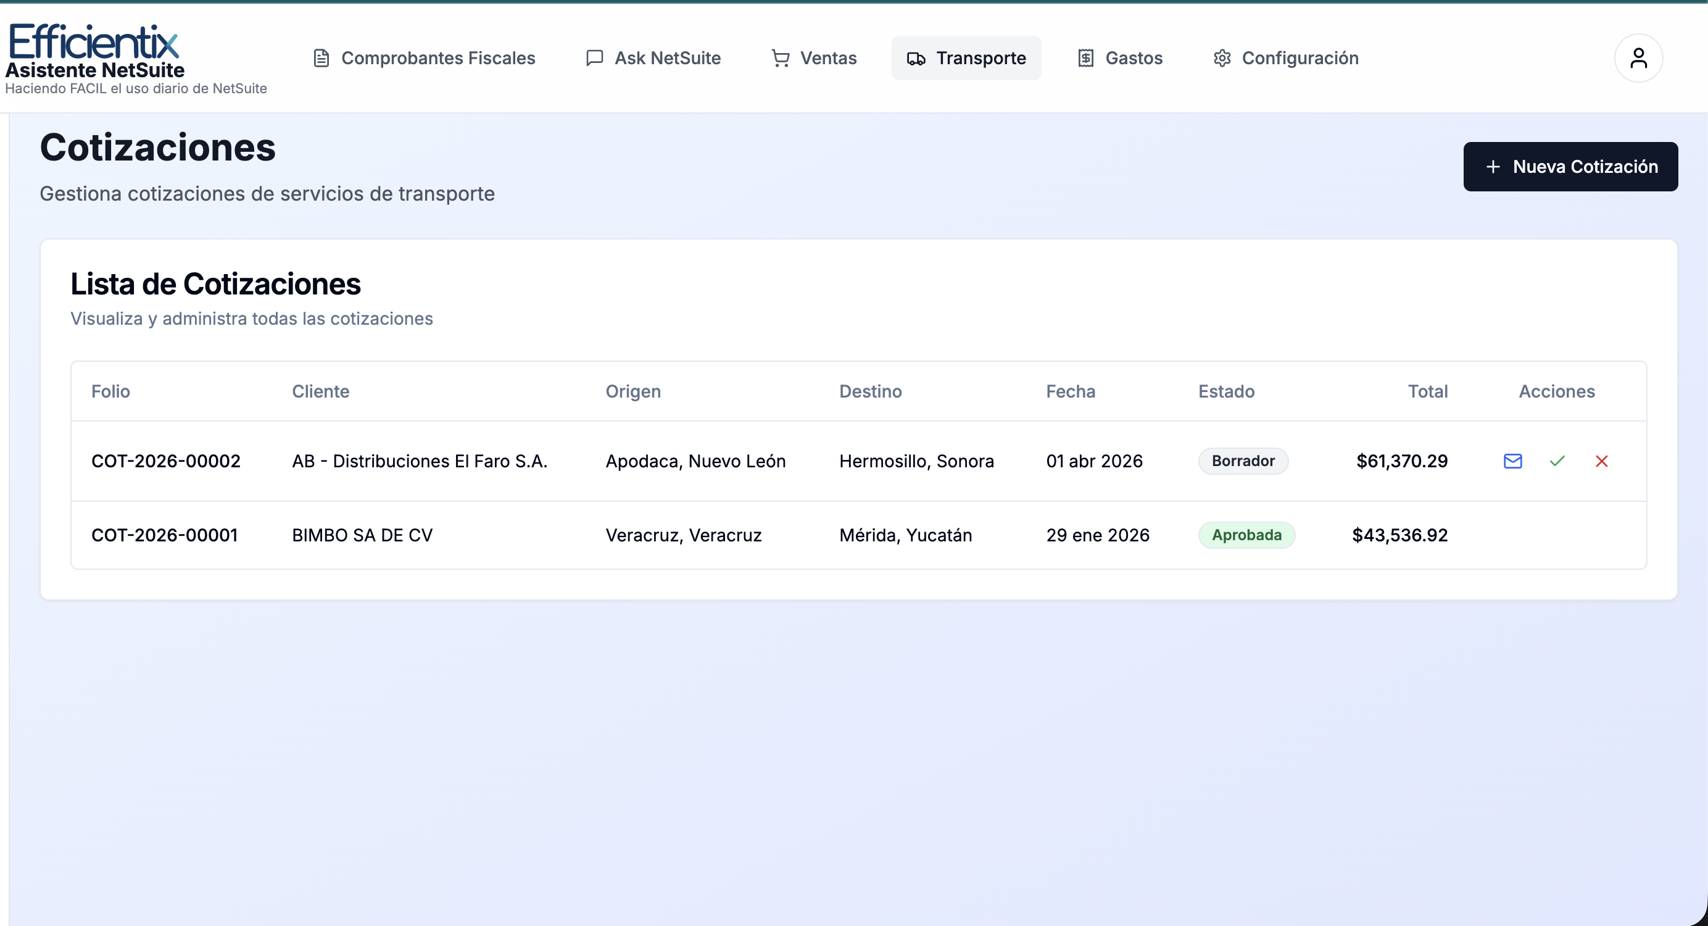1708x926 pixels.
Task: Reject quote COT-2026-00002 with red X
Action: tap(1601, 461)
